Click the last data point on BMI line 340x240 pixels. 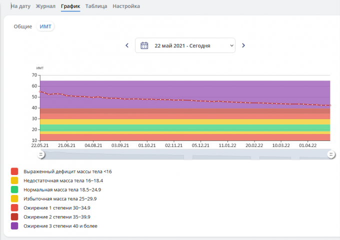point(330,105)
